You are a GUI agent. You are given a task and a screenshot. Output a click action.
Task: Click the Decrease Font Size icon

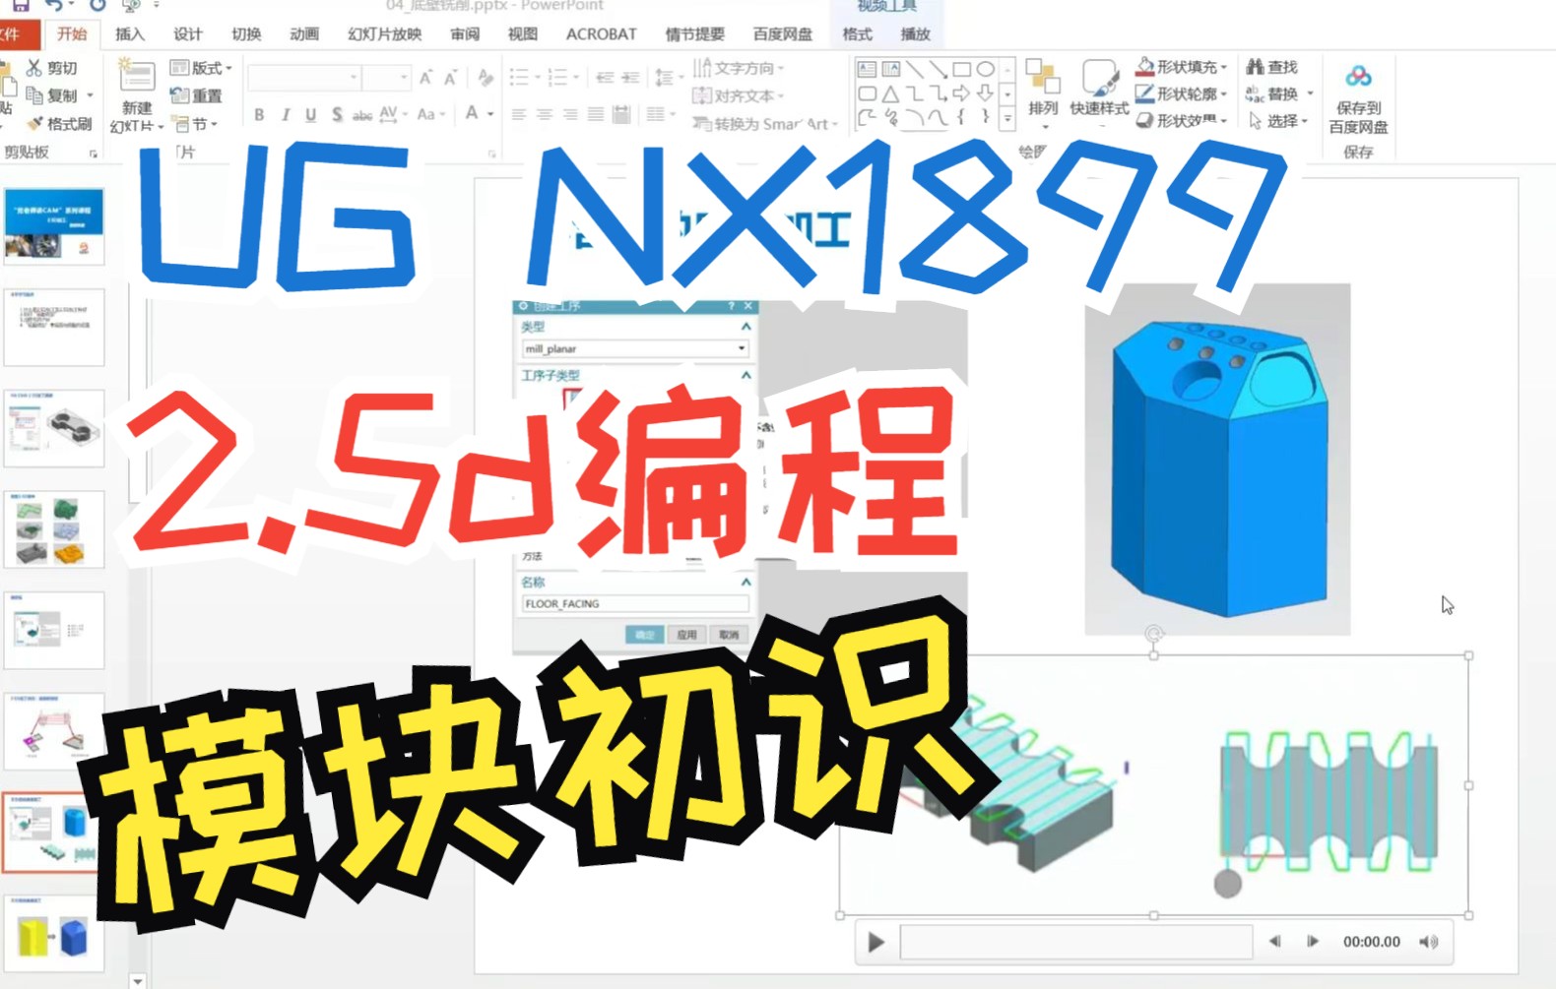[x=450, y=78]
